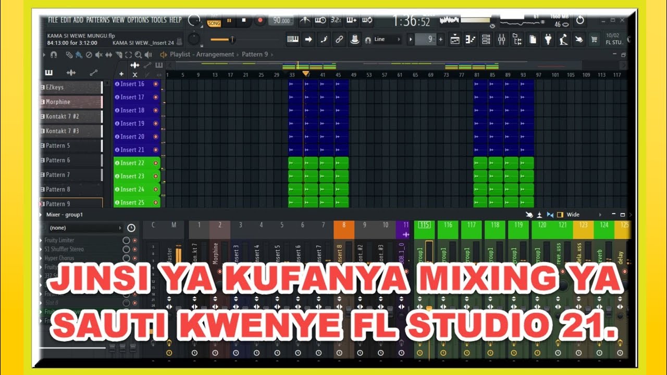The image size is (667, 375).
Task: Select the Morphine pattern
Action: [71, 102]
